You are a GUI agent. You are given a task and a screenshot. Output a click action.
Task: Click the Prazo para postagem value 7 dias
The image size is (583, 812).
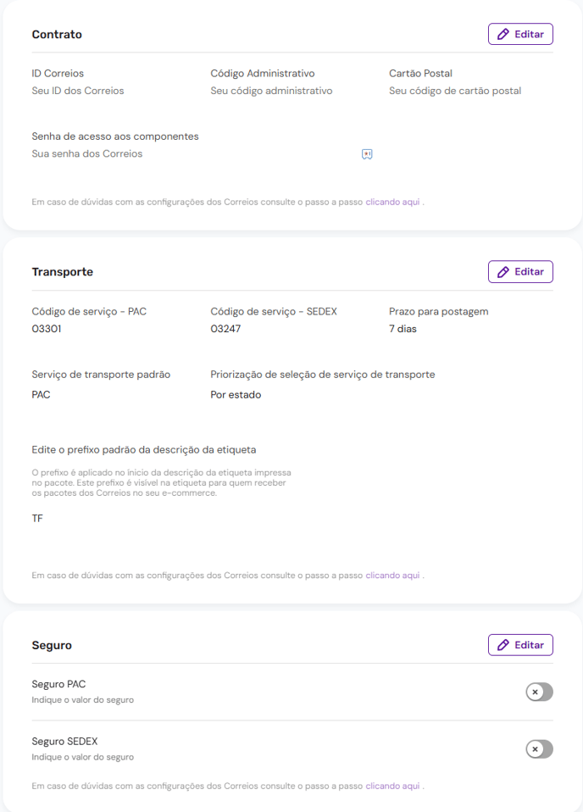[x=403, y=329]
